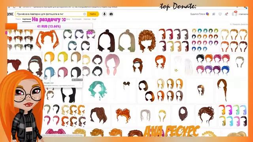Image resolution: width=253 pixels, height=142 pixels.
Task: Open the blonde braided crown hair thumbnail
Action: (x=162, y=115)
